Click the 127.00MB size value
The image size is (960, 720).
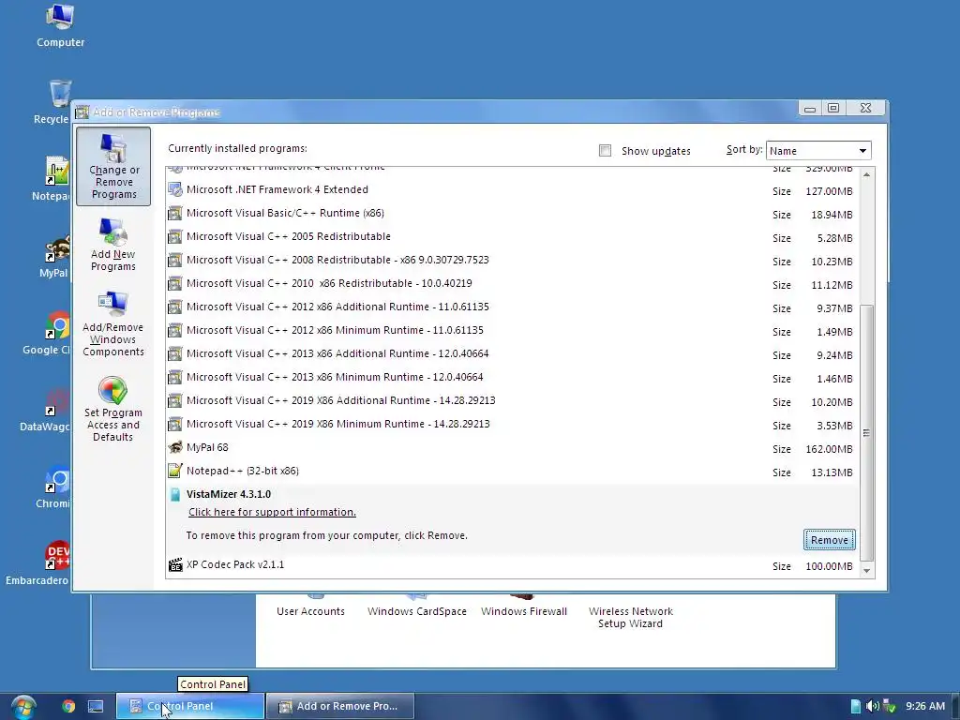click(829, 191)
